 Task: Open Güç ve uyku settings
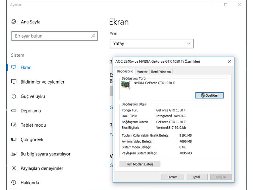coord(33,96)
